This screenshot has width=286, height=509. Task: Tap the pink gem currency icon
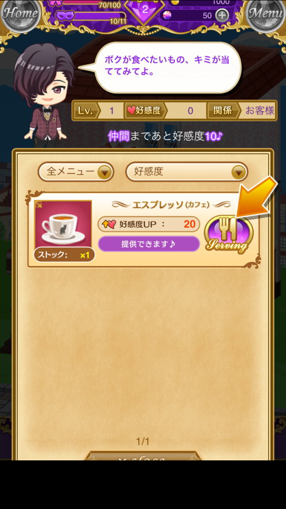[167, 15]
